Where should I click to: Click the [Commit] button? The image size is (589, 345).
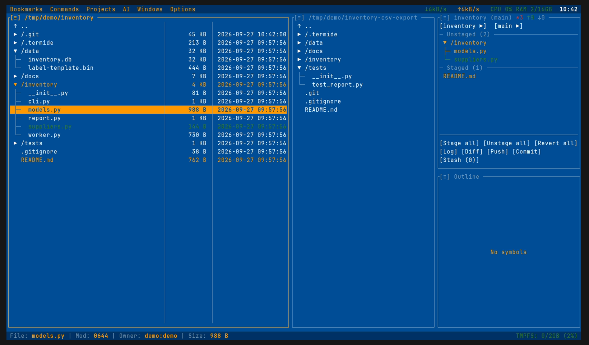[x=527, y=152]
